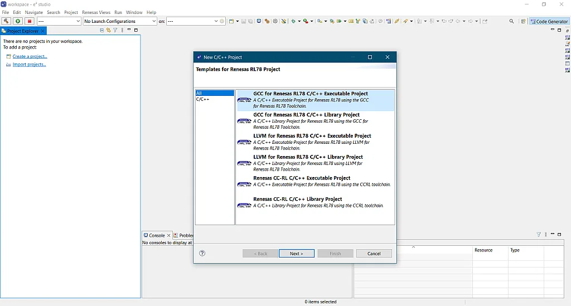Expand the launch target dropdown after 'on:'

[x=216, y=21]
